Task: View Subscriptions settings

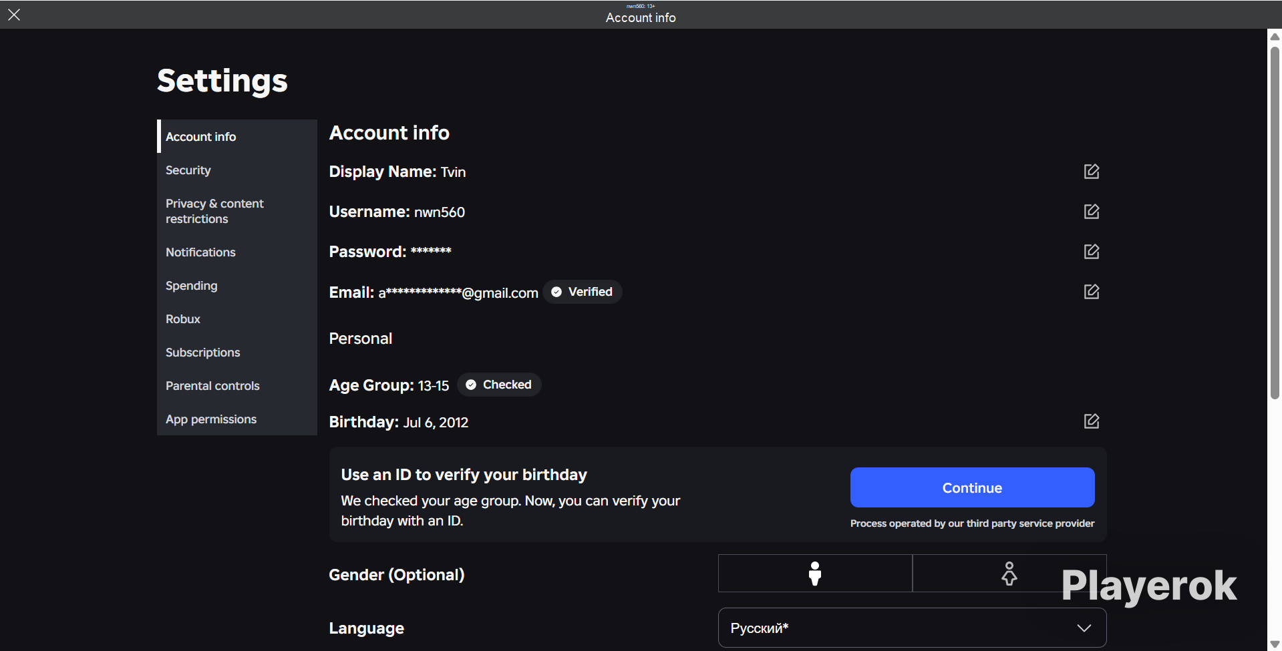Action: pos(237,353)
